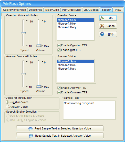Select Question Voice radio for introduction

click(7, 102)
